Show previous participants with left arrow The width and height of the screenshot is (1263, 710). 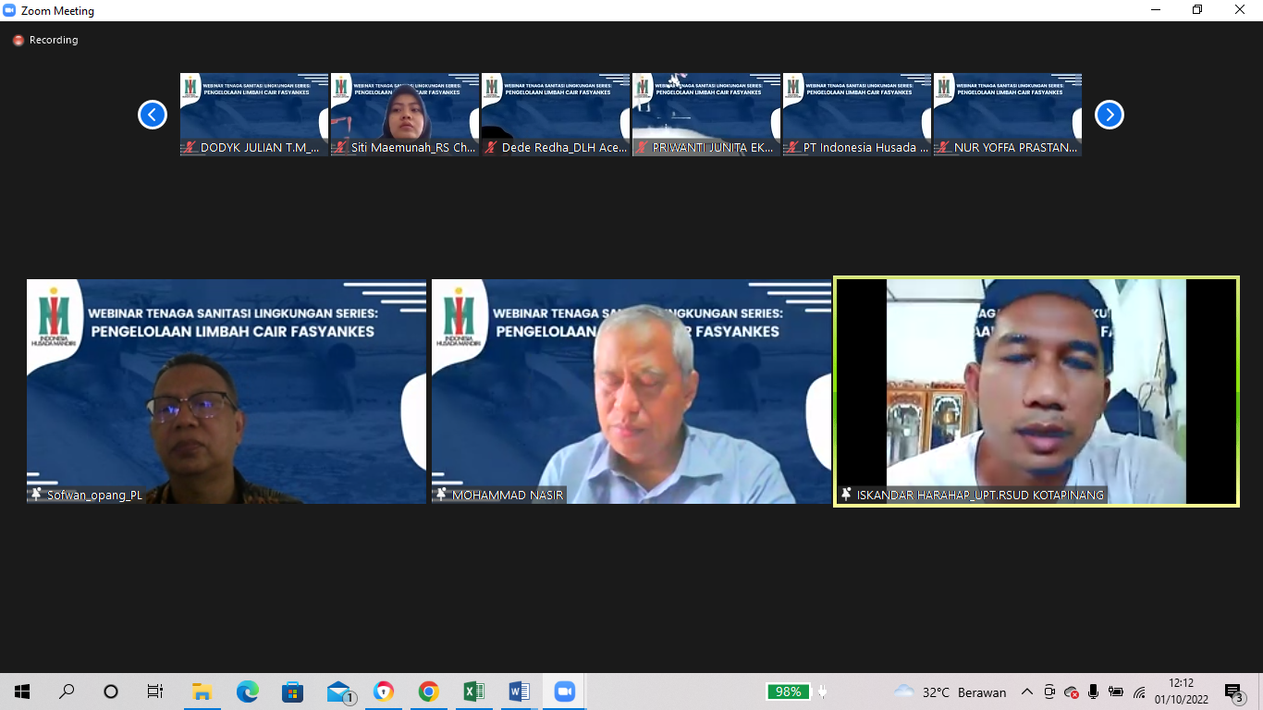(x=153, y=115)
